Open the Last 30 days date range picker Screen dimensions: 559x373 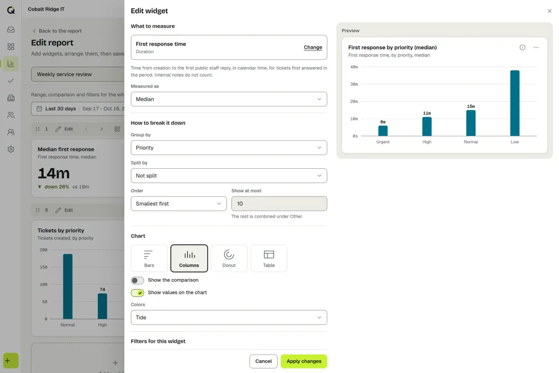point(78,108)
